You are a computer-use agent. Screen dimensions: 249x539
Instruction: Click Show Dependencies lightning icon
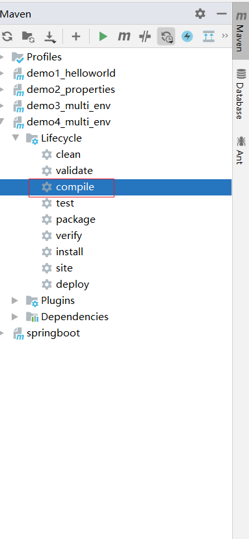click(x=187, y=36)
